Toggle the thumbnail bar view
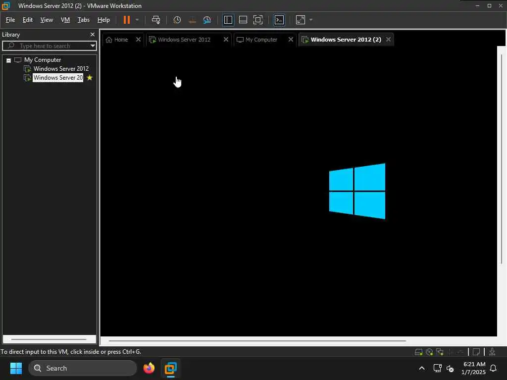Viewport: 507px width, 380px height. point(243,20)
